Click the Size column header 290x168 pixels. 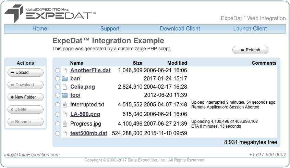(x=137, y=63)
